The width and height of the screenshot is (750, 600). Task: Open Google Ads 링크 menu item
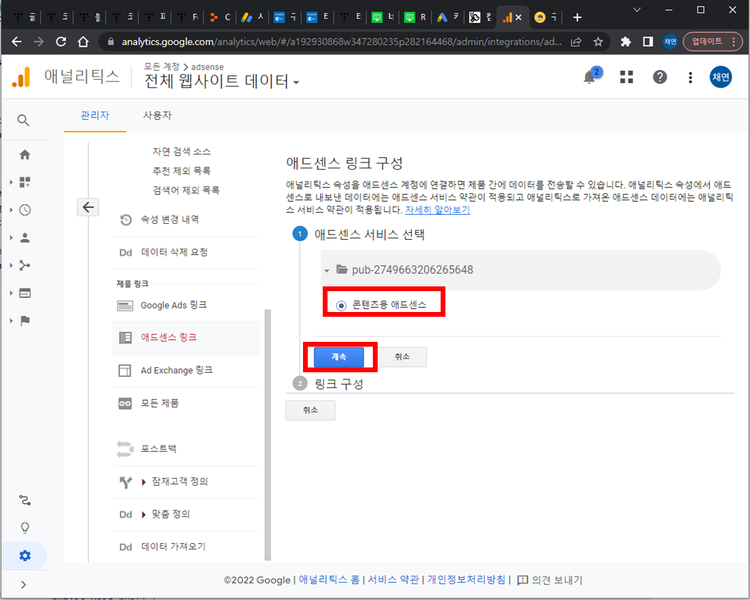(186, 305)
